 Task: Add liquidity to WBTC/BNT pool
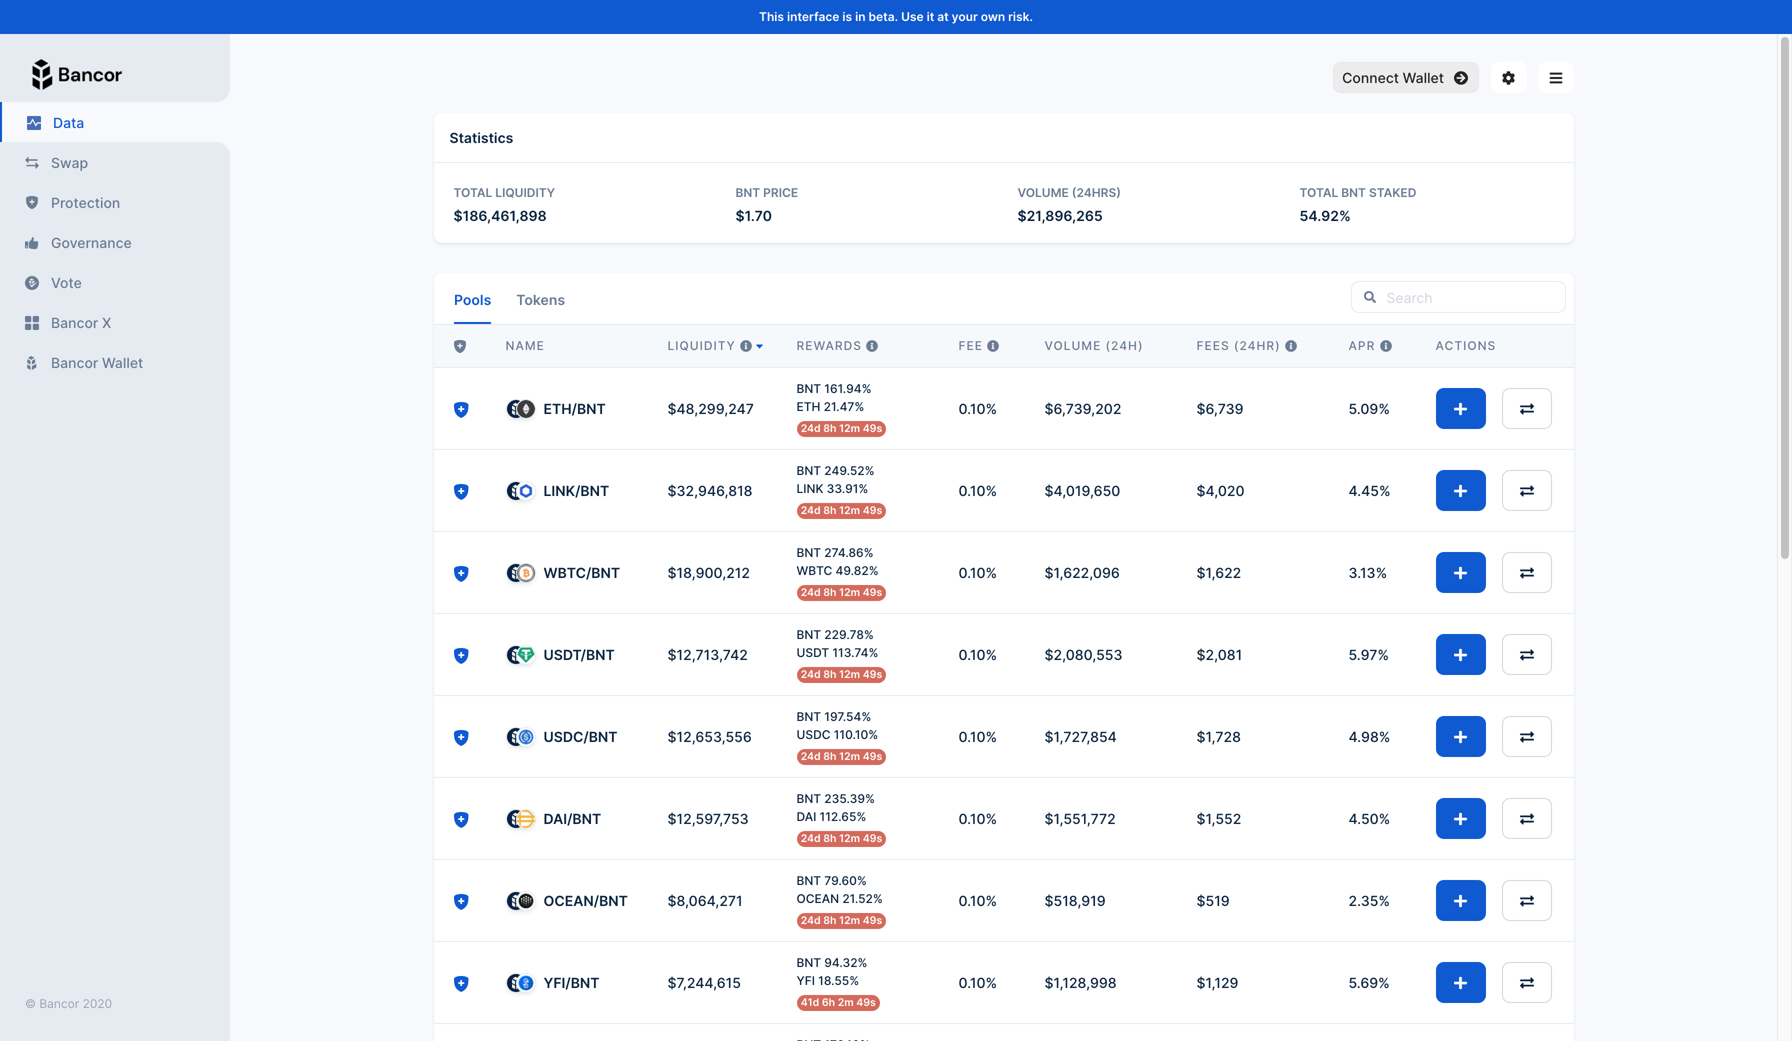(1460, 572)
